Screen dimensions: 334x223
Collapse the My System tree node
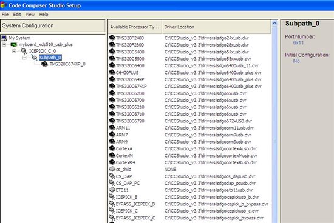tap(4, 45)
